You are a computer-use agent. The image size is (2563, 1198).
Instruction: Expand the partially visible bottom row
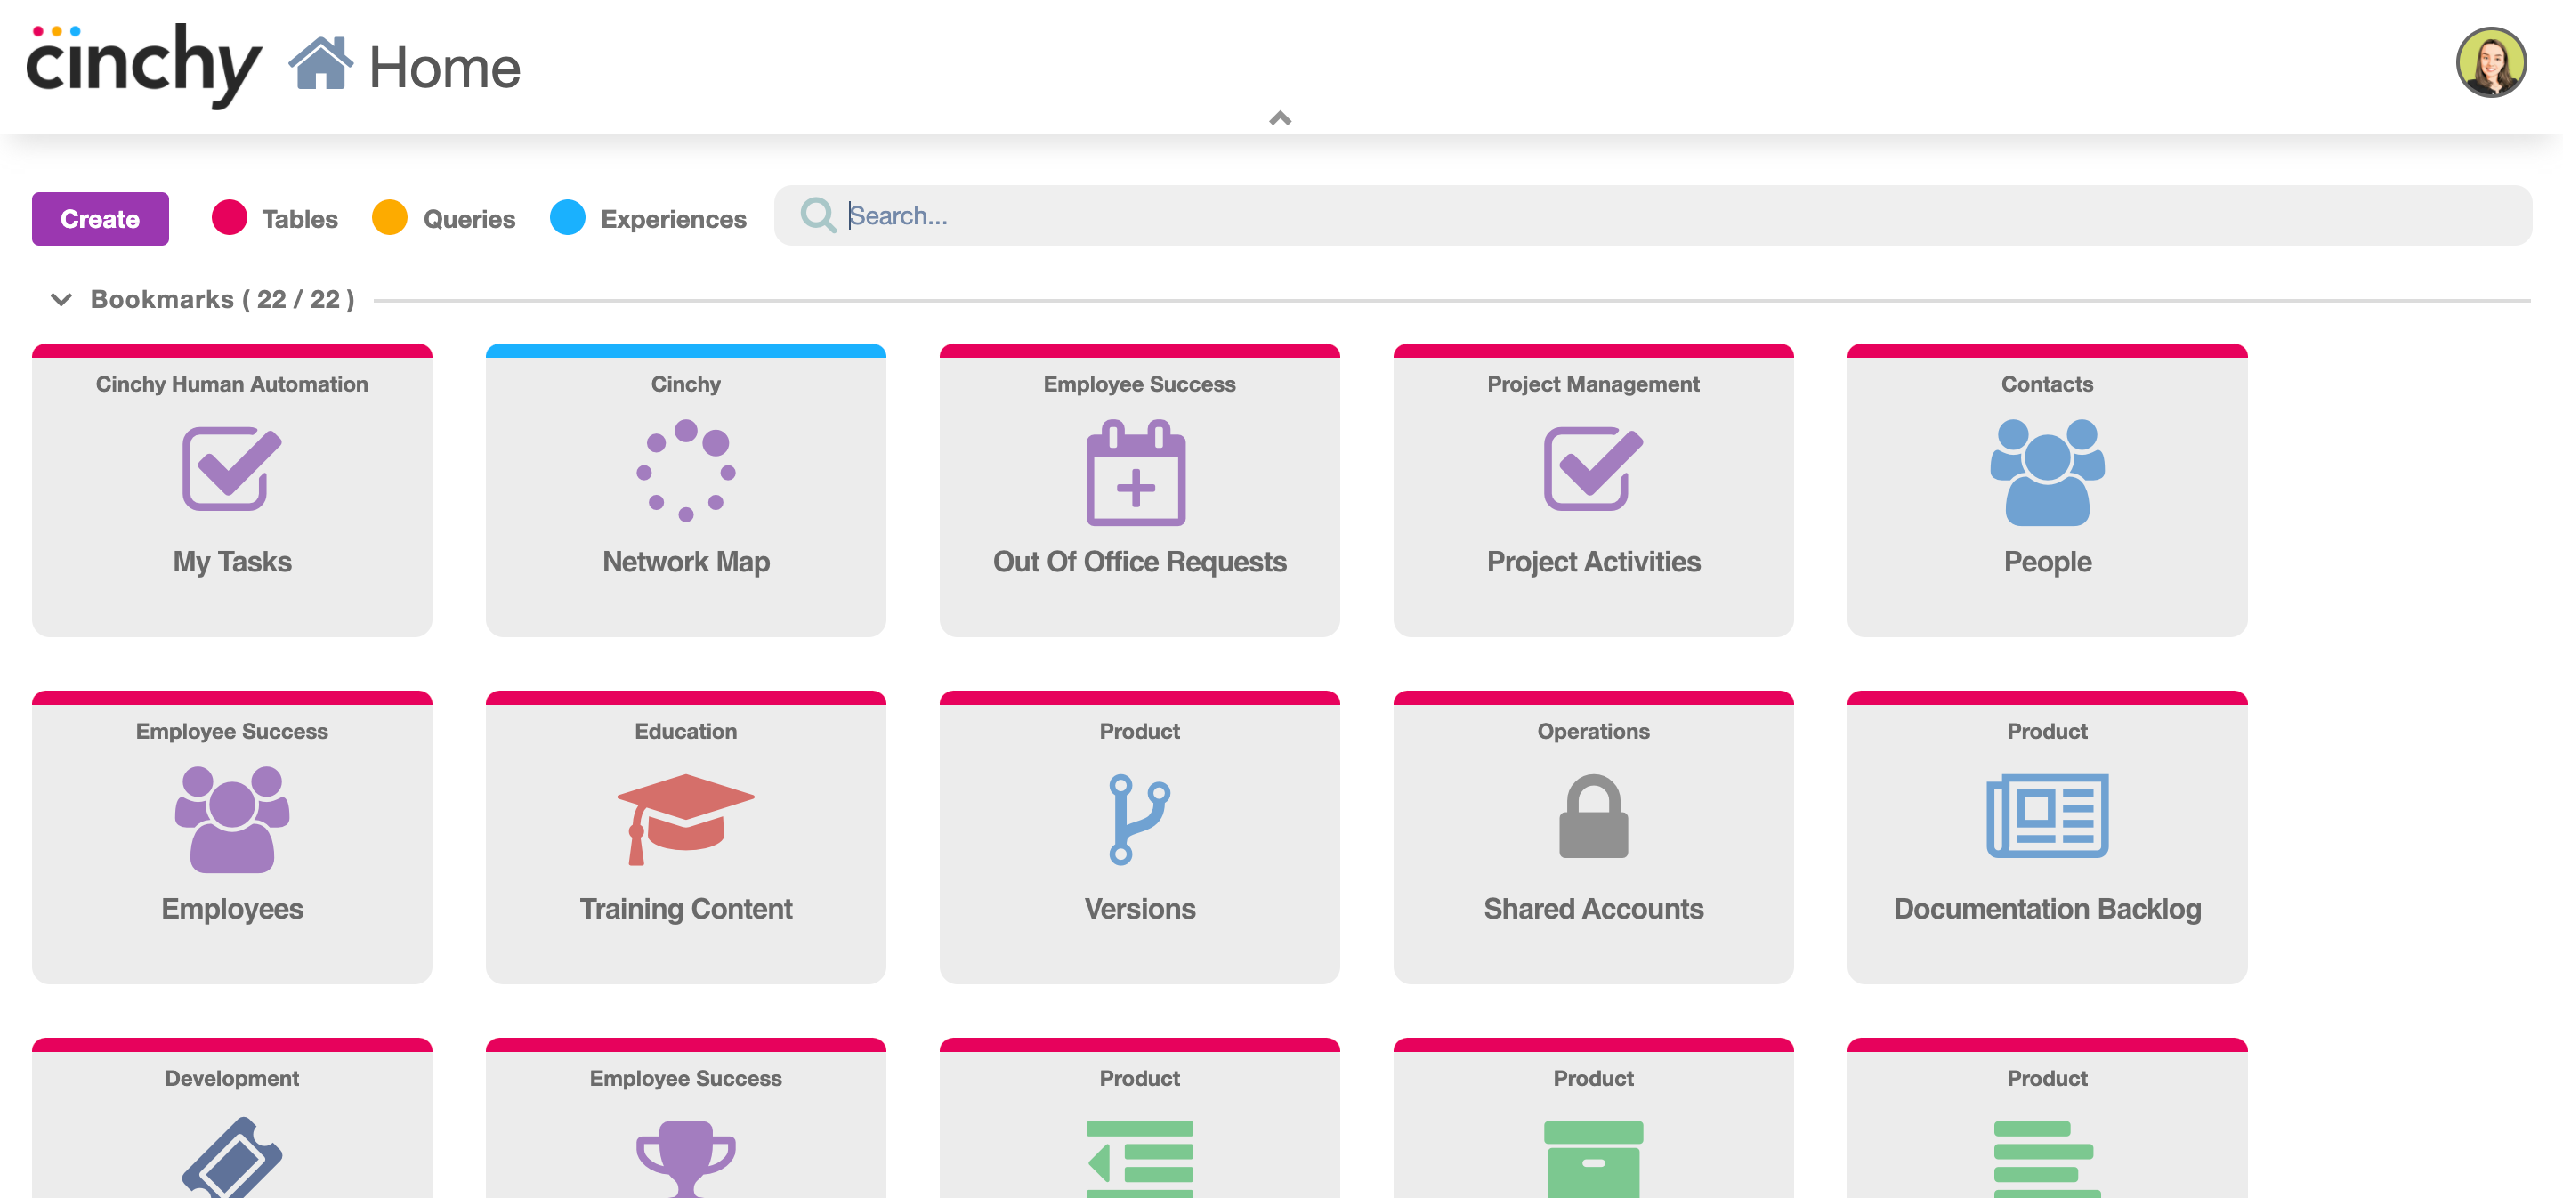[x=1280, y=117]
